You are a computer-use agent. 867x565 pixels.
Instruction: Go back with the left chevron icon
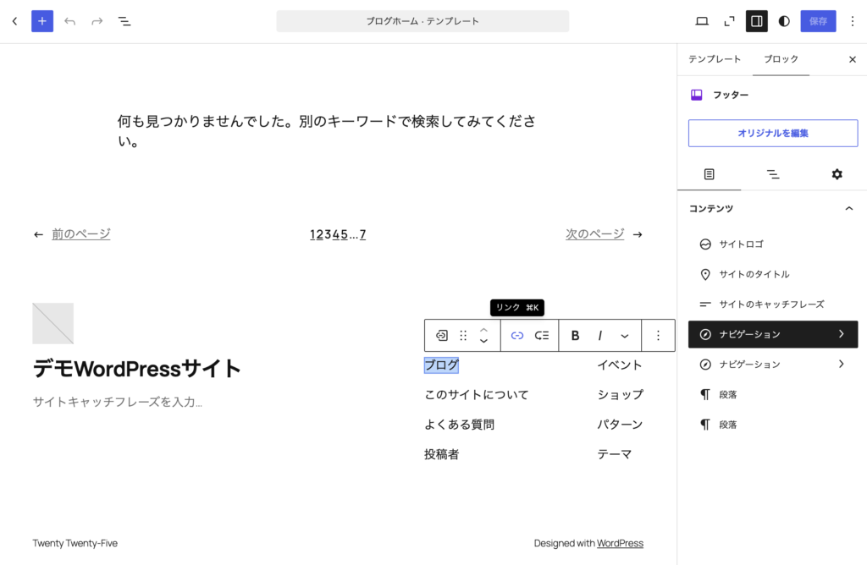pos(15,21)
